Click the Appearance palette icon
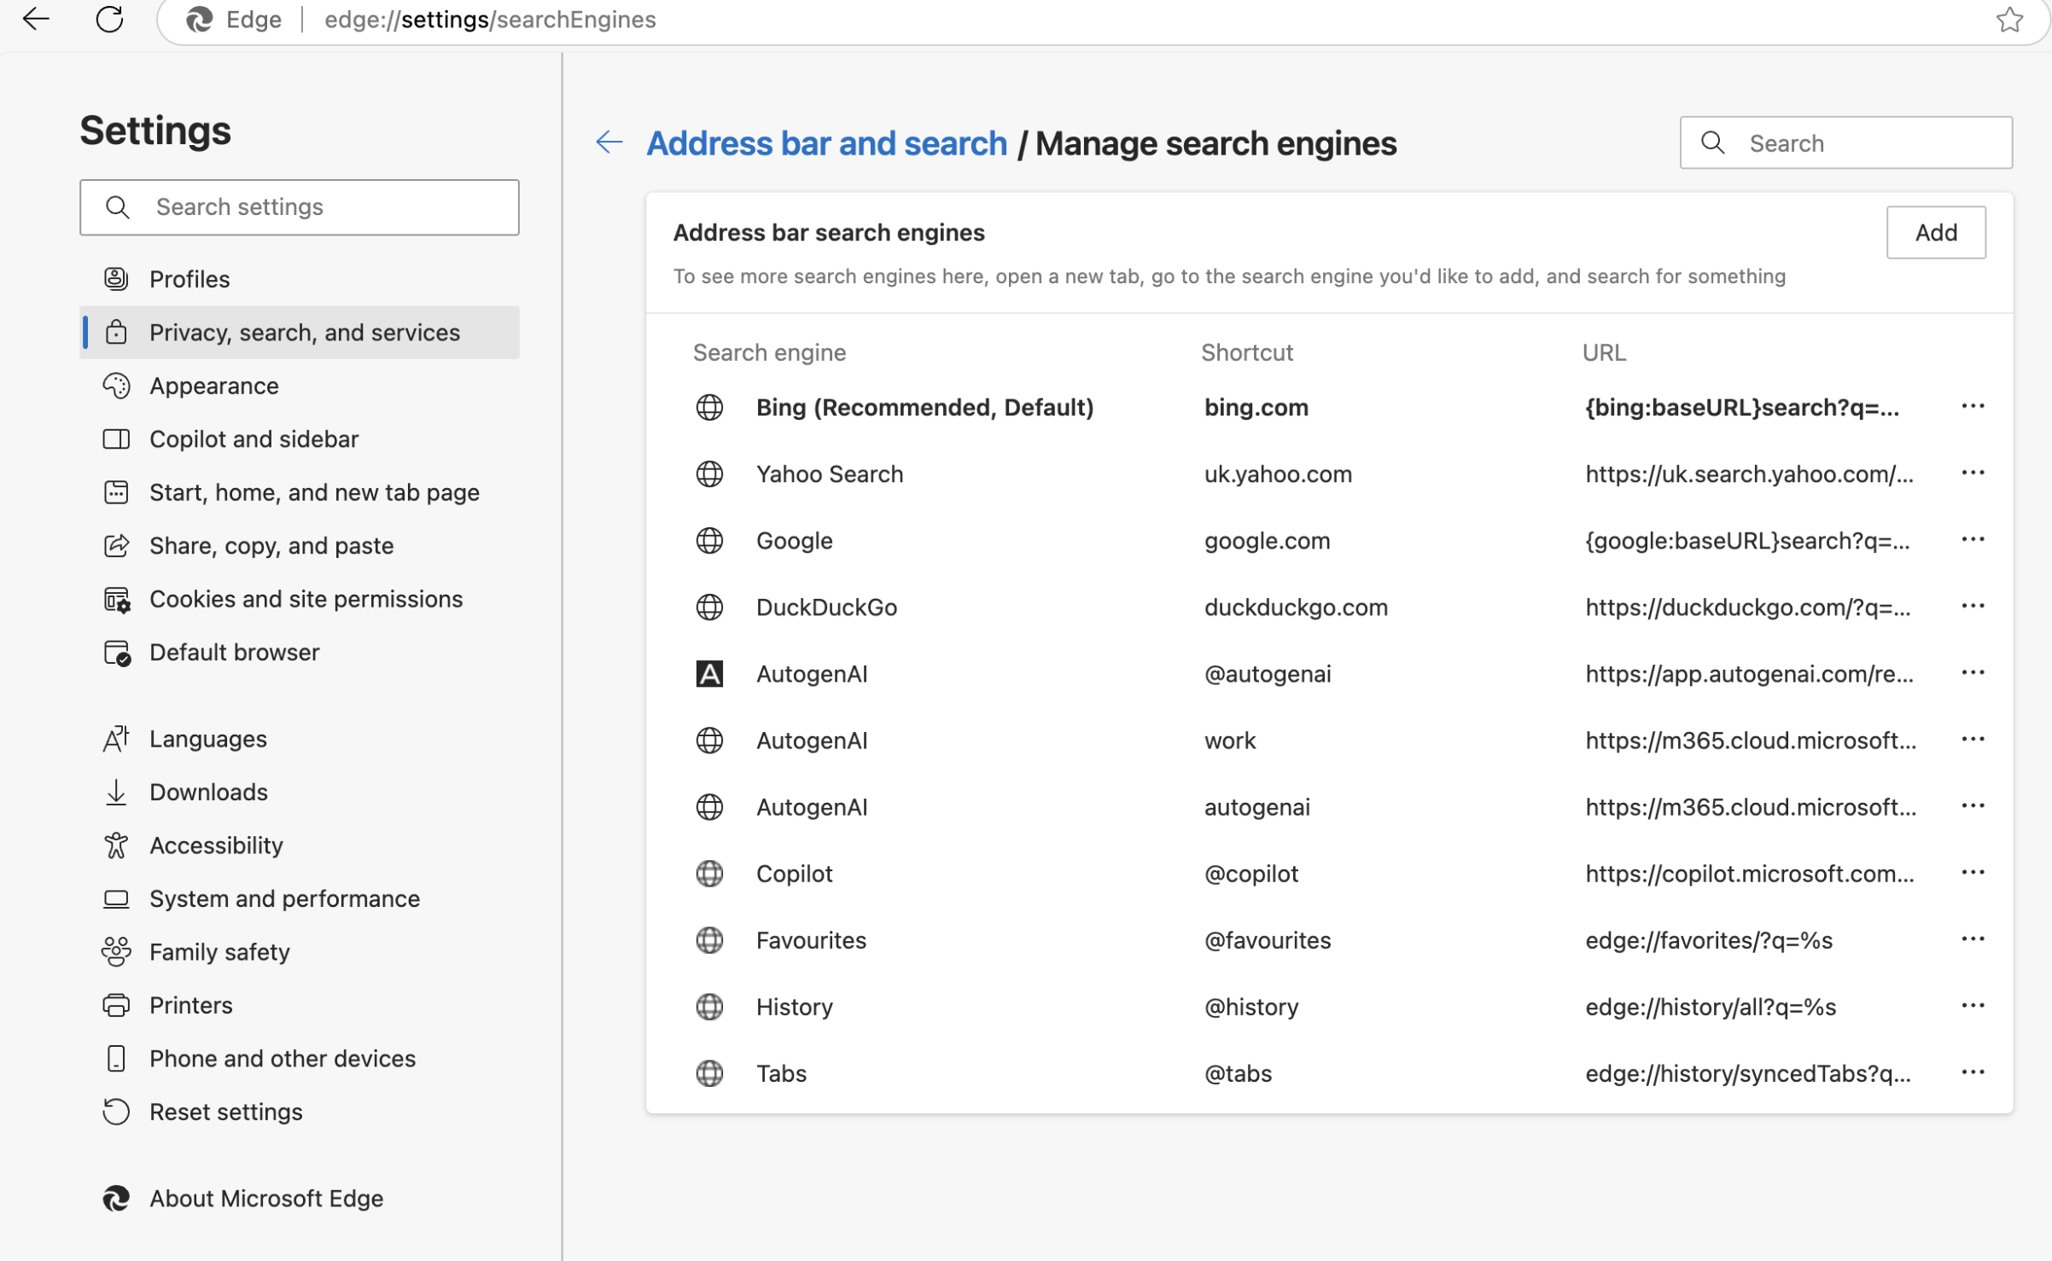The height and width of the screenshot is (1261, 2052). (x=116, y=386)
